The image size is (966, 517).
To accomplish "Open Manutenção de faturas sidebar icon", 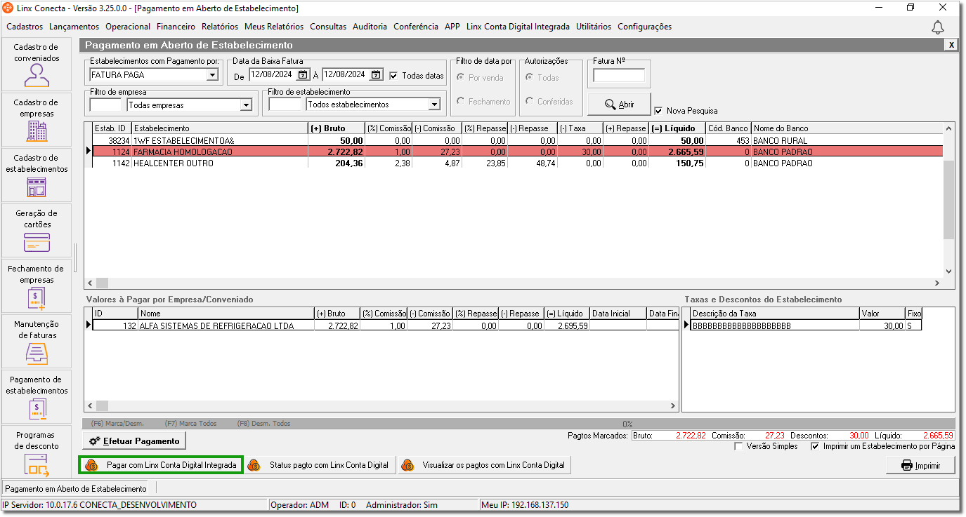I will pyautogui.click(x=37, y=342).
